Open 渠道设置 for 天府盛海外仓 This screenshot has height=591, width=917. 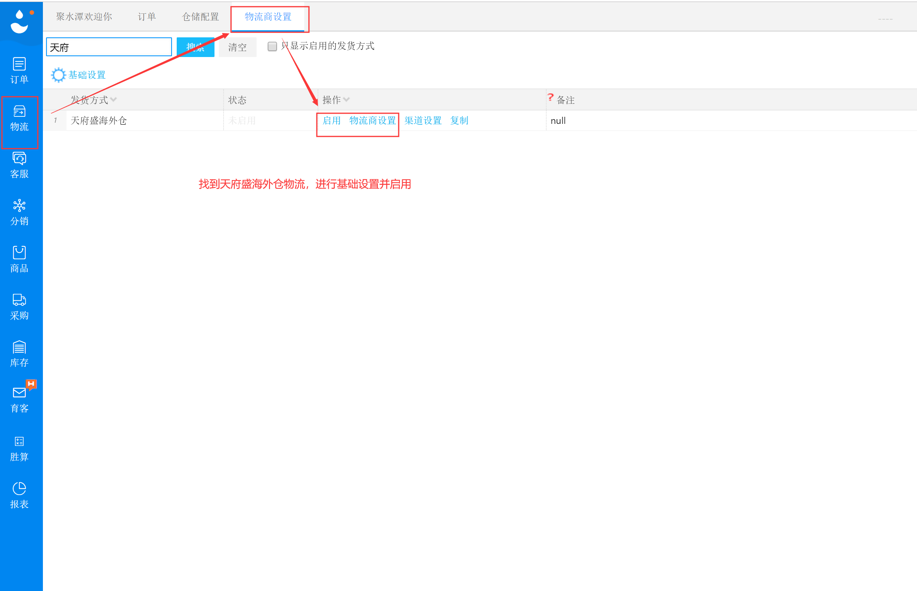point(423,120)
